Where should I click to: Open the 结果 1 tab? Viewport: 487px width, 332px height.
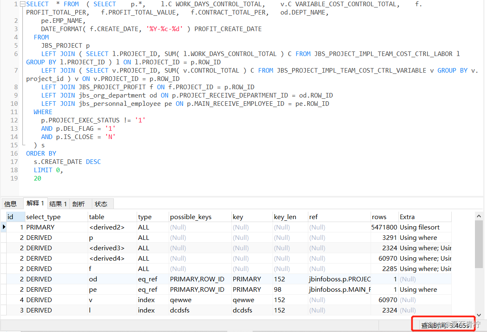(x=58, y=204)
